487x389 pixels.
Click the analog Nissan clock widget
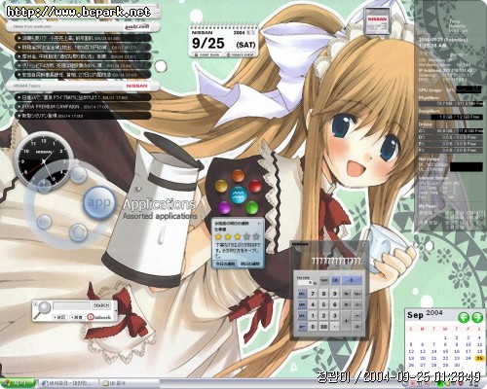point(44,161)
